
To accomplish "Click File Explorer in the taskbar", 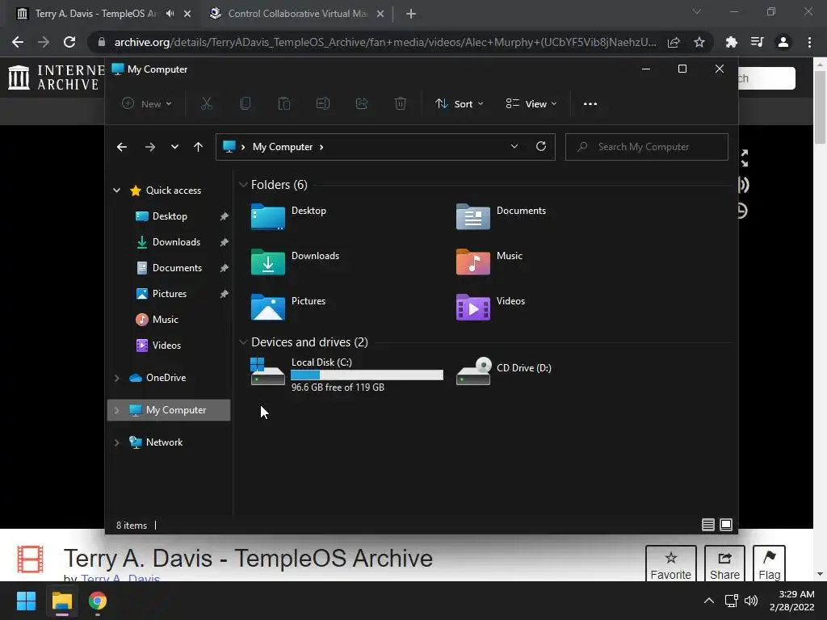I will point(61,601).
